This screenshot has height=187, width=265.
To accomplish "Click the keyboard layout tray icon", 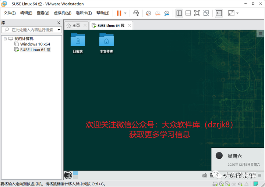I will 205,176.
